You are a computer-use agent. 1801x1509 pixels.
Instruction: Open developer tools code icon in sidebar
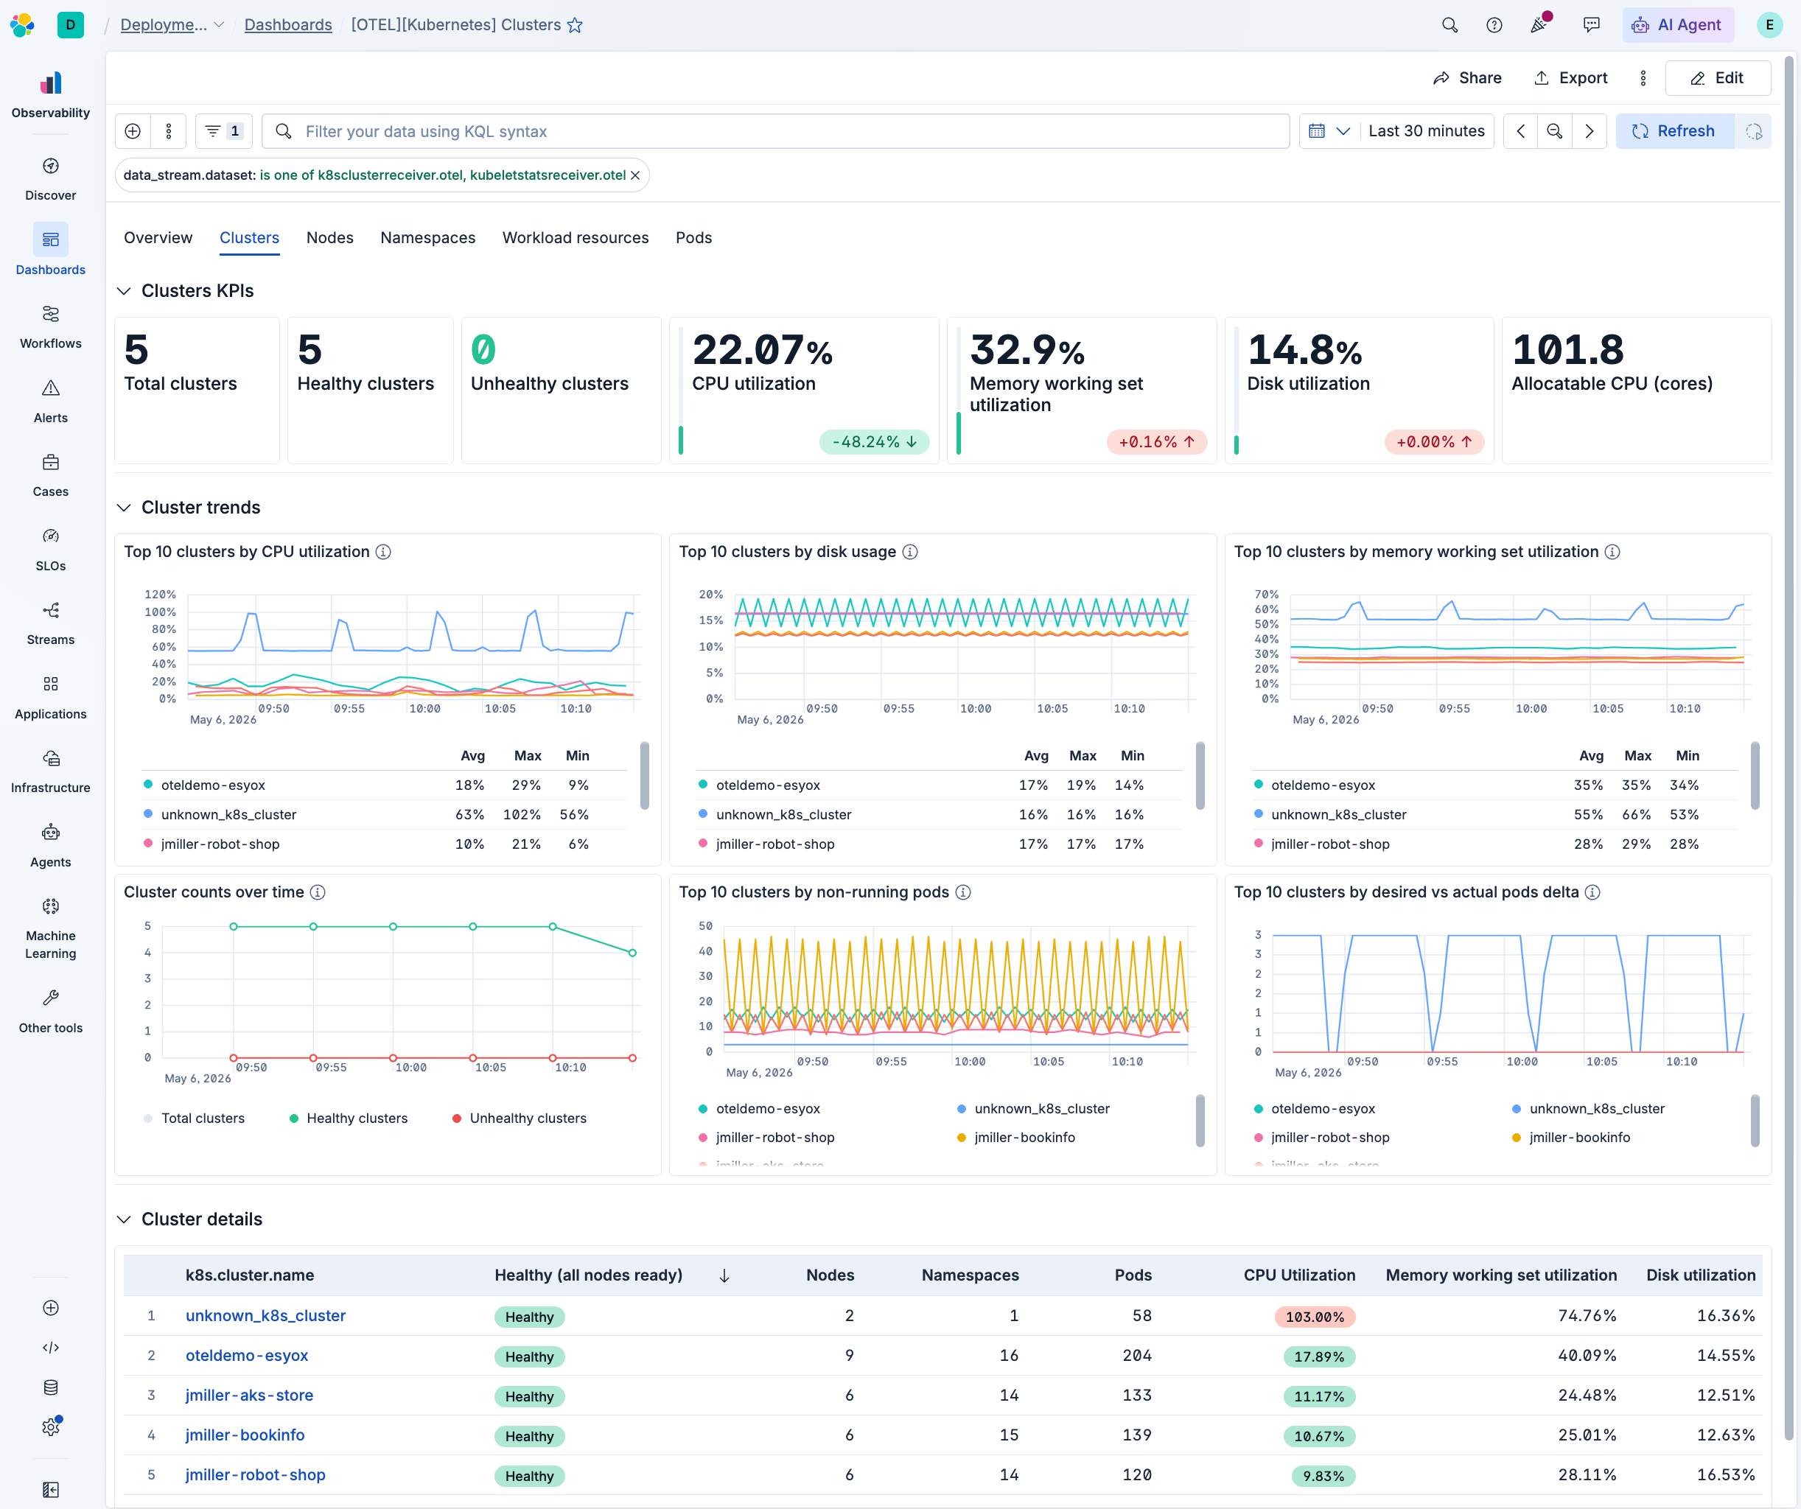pyautogui.click(x=51, y=1348)
